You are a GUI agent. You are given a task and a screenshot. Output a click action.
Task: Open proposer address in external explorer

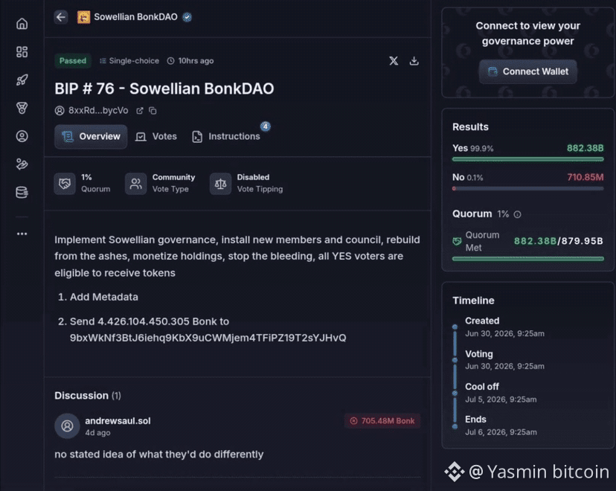tap(139, 111)
